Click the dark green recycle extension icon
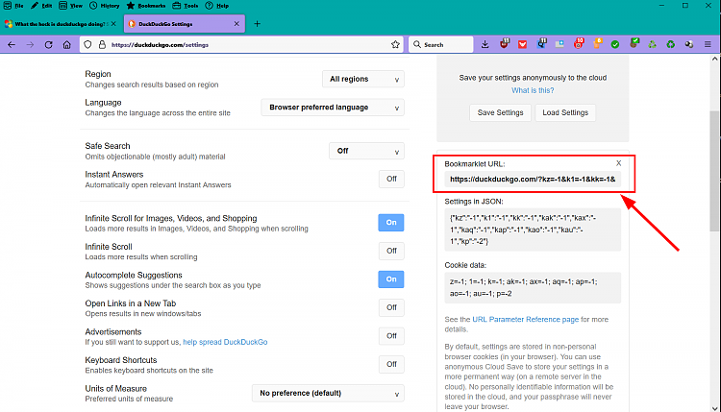This screenshot has height=412, width=721. click(671, 44)
